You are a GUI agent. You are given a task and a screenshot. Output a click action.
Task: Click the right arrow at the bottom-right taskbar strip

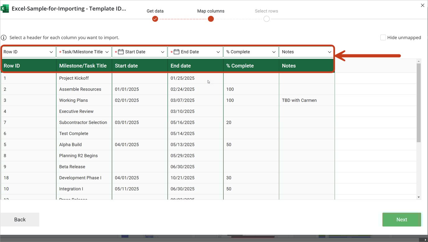(x=426, y=239)
